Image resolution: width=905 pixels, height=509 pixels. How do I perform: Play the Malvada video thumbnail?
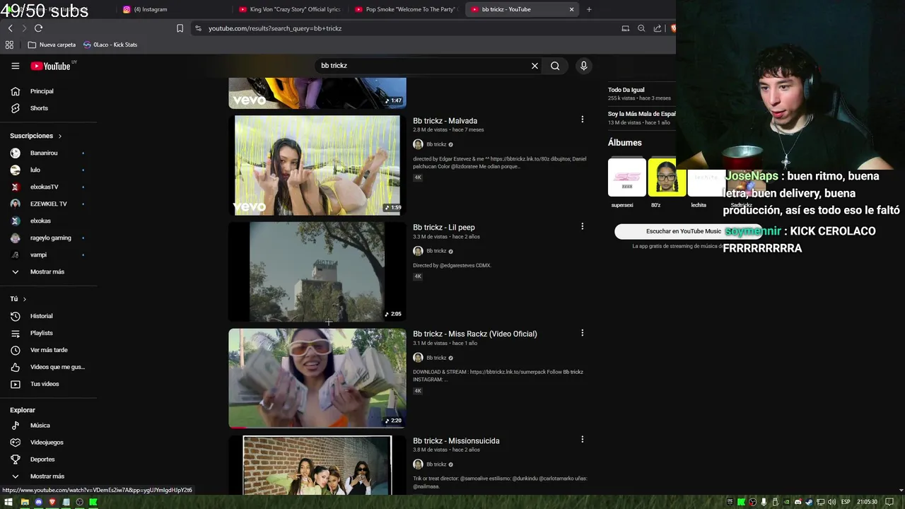pos(317,165)
